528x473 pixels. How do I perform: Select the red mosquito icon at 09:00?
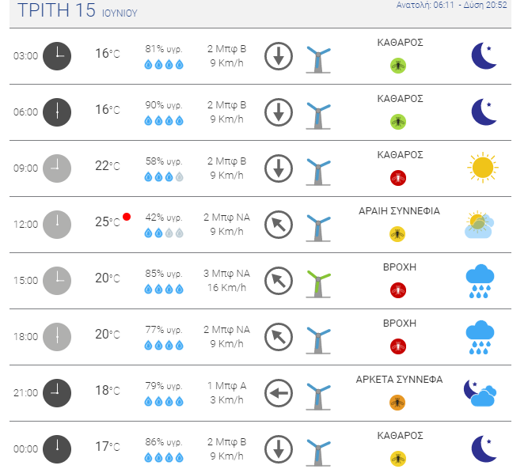coord(398,178)
